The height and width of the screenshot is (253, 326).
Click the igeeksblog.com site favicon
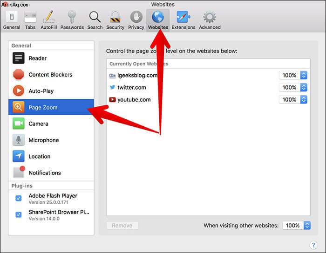(112, 76)
